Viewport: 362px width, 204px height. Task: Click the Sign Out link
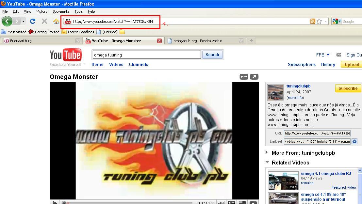(x=354, y=55)
